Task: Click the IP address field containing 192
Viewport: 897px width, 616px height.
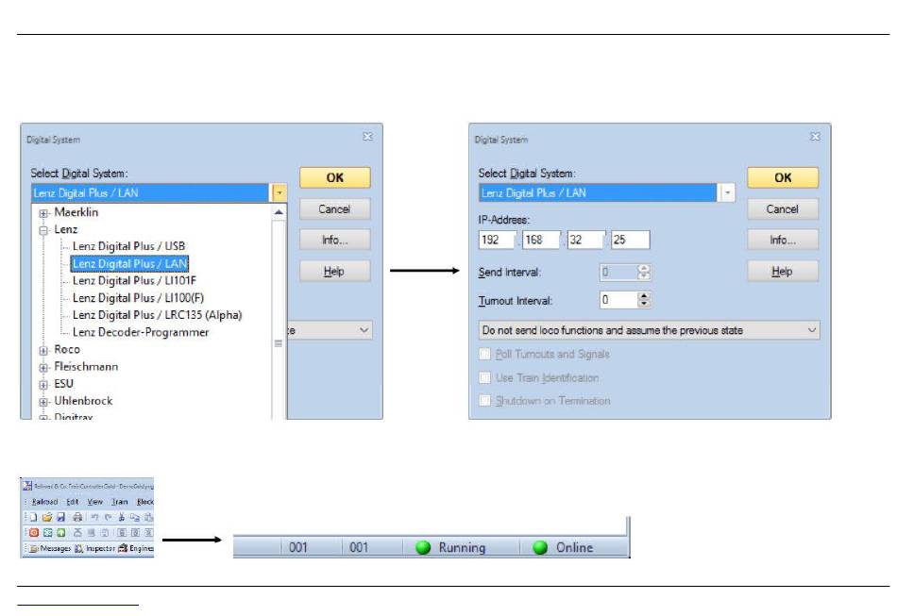Action: (496, 240)
